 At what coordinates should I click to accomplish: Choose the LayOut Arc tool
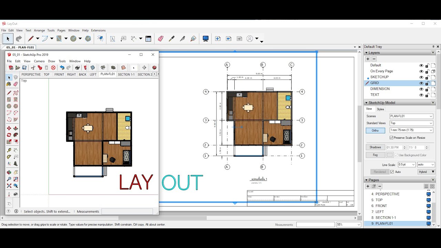pyautogui.click(x=45, y=39)
